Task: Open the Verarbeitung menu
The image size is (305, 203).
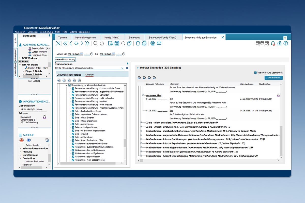Action: 46,32
